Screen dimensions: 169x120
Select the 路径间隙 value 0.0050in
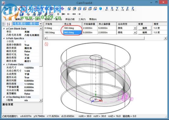(x=29, y=81)
